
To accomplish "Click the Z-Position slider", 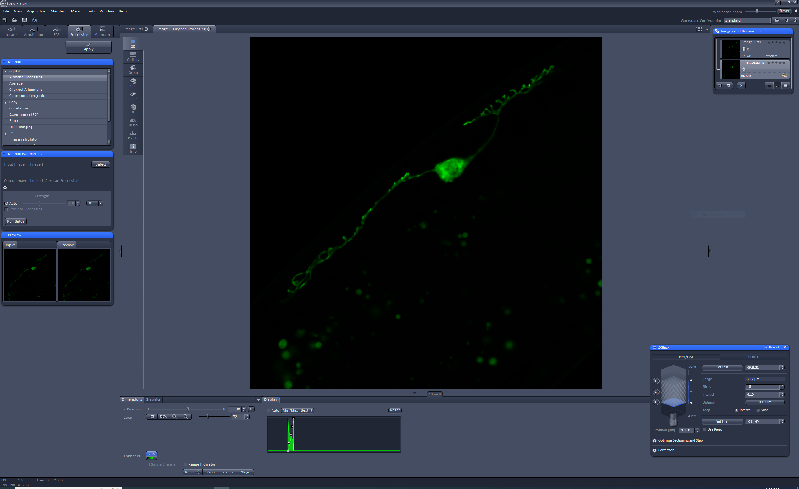I will (x=188, y=409).
